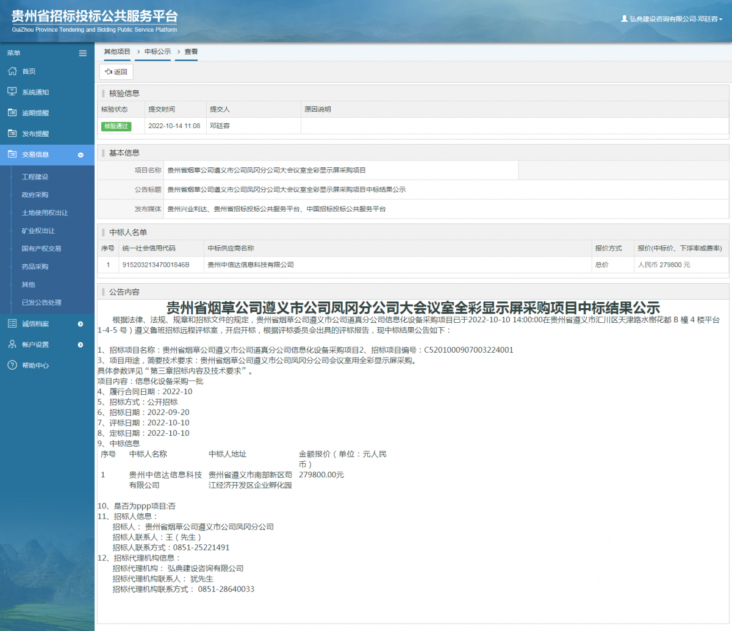Screen dimensions: 732x631
Task: Click supplier 贵州中信达信息科技有限公司 in winner table
Action: [251, 265]
